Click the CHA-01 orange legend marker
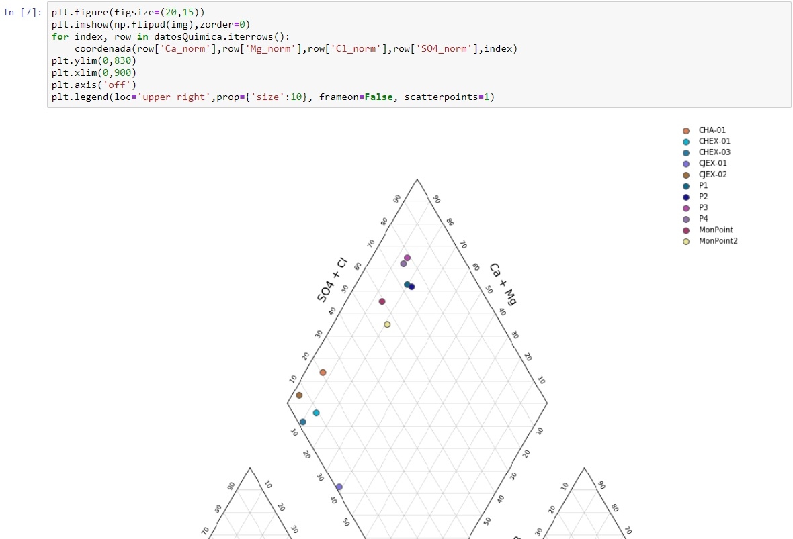The image size is (793, 539). click(x=685, y=131)
